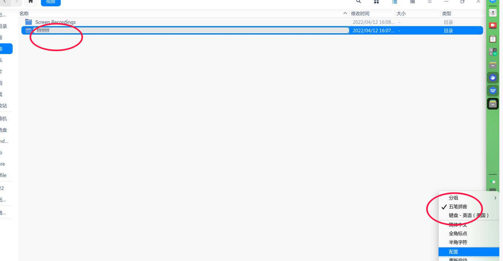Open the file manager hamburger menu
Image resolution: width=503 pixels, height=261 pixels.
pos(430,1)
